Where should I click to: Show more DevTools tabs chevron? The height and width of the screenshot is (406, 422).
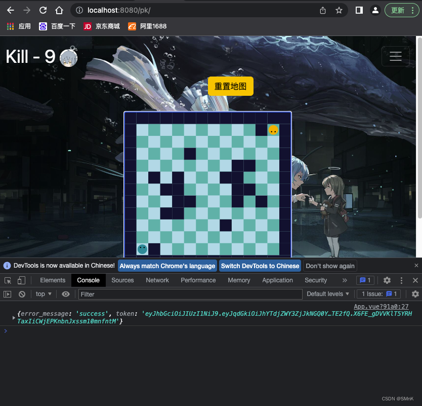point(345,280)
